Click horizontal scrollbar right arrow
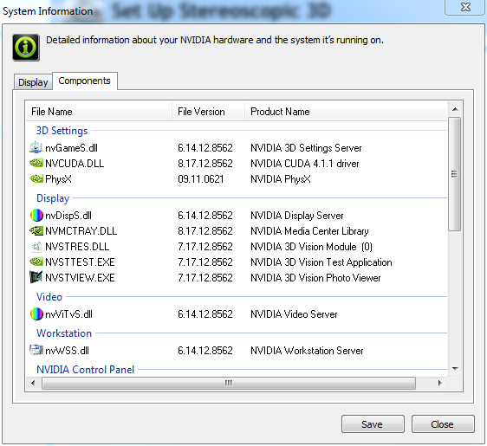 tap(440, 383)
